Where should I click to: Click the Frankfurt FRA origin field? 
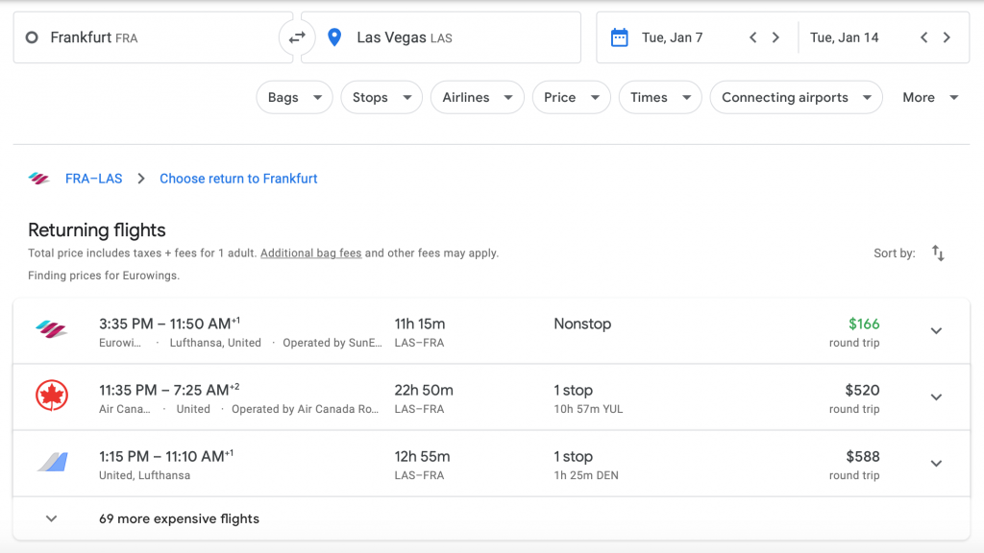point(144,37)
